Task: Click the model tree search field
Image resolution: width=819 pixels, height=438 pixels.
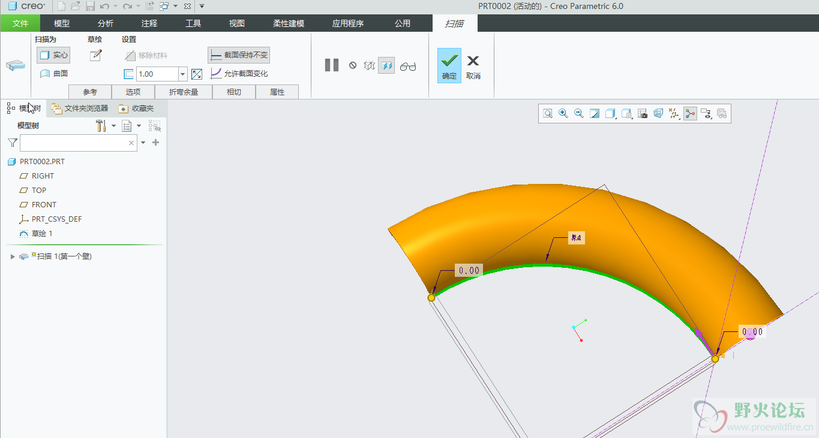Action: pos(79,143)
